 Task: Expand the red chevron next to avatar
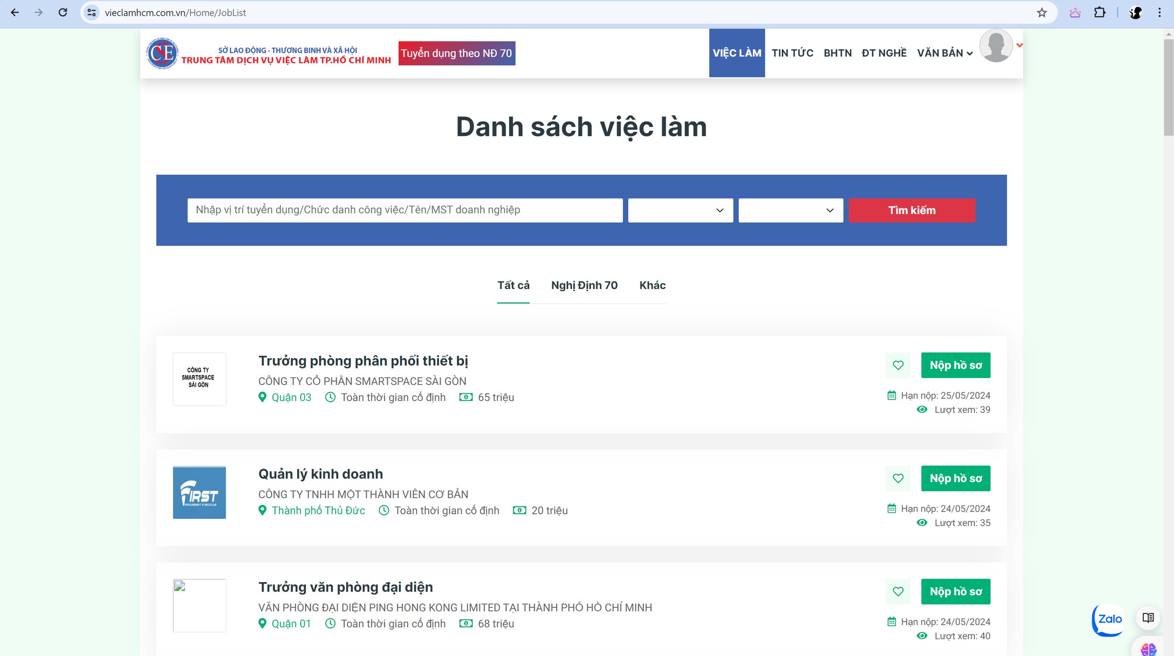pyautogui.click(x=1019, y=45)
